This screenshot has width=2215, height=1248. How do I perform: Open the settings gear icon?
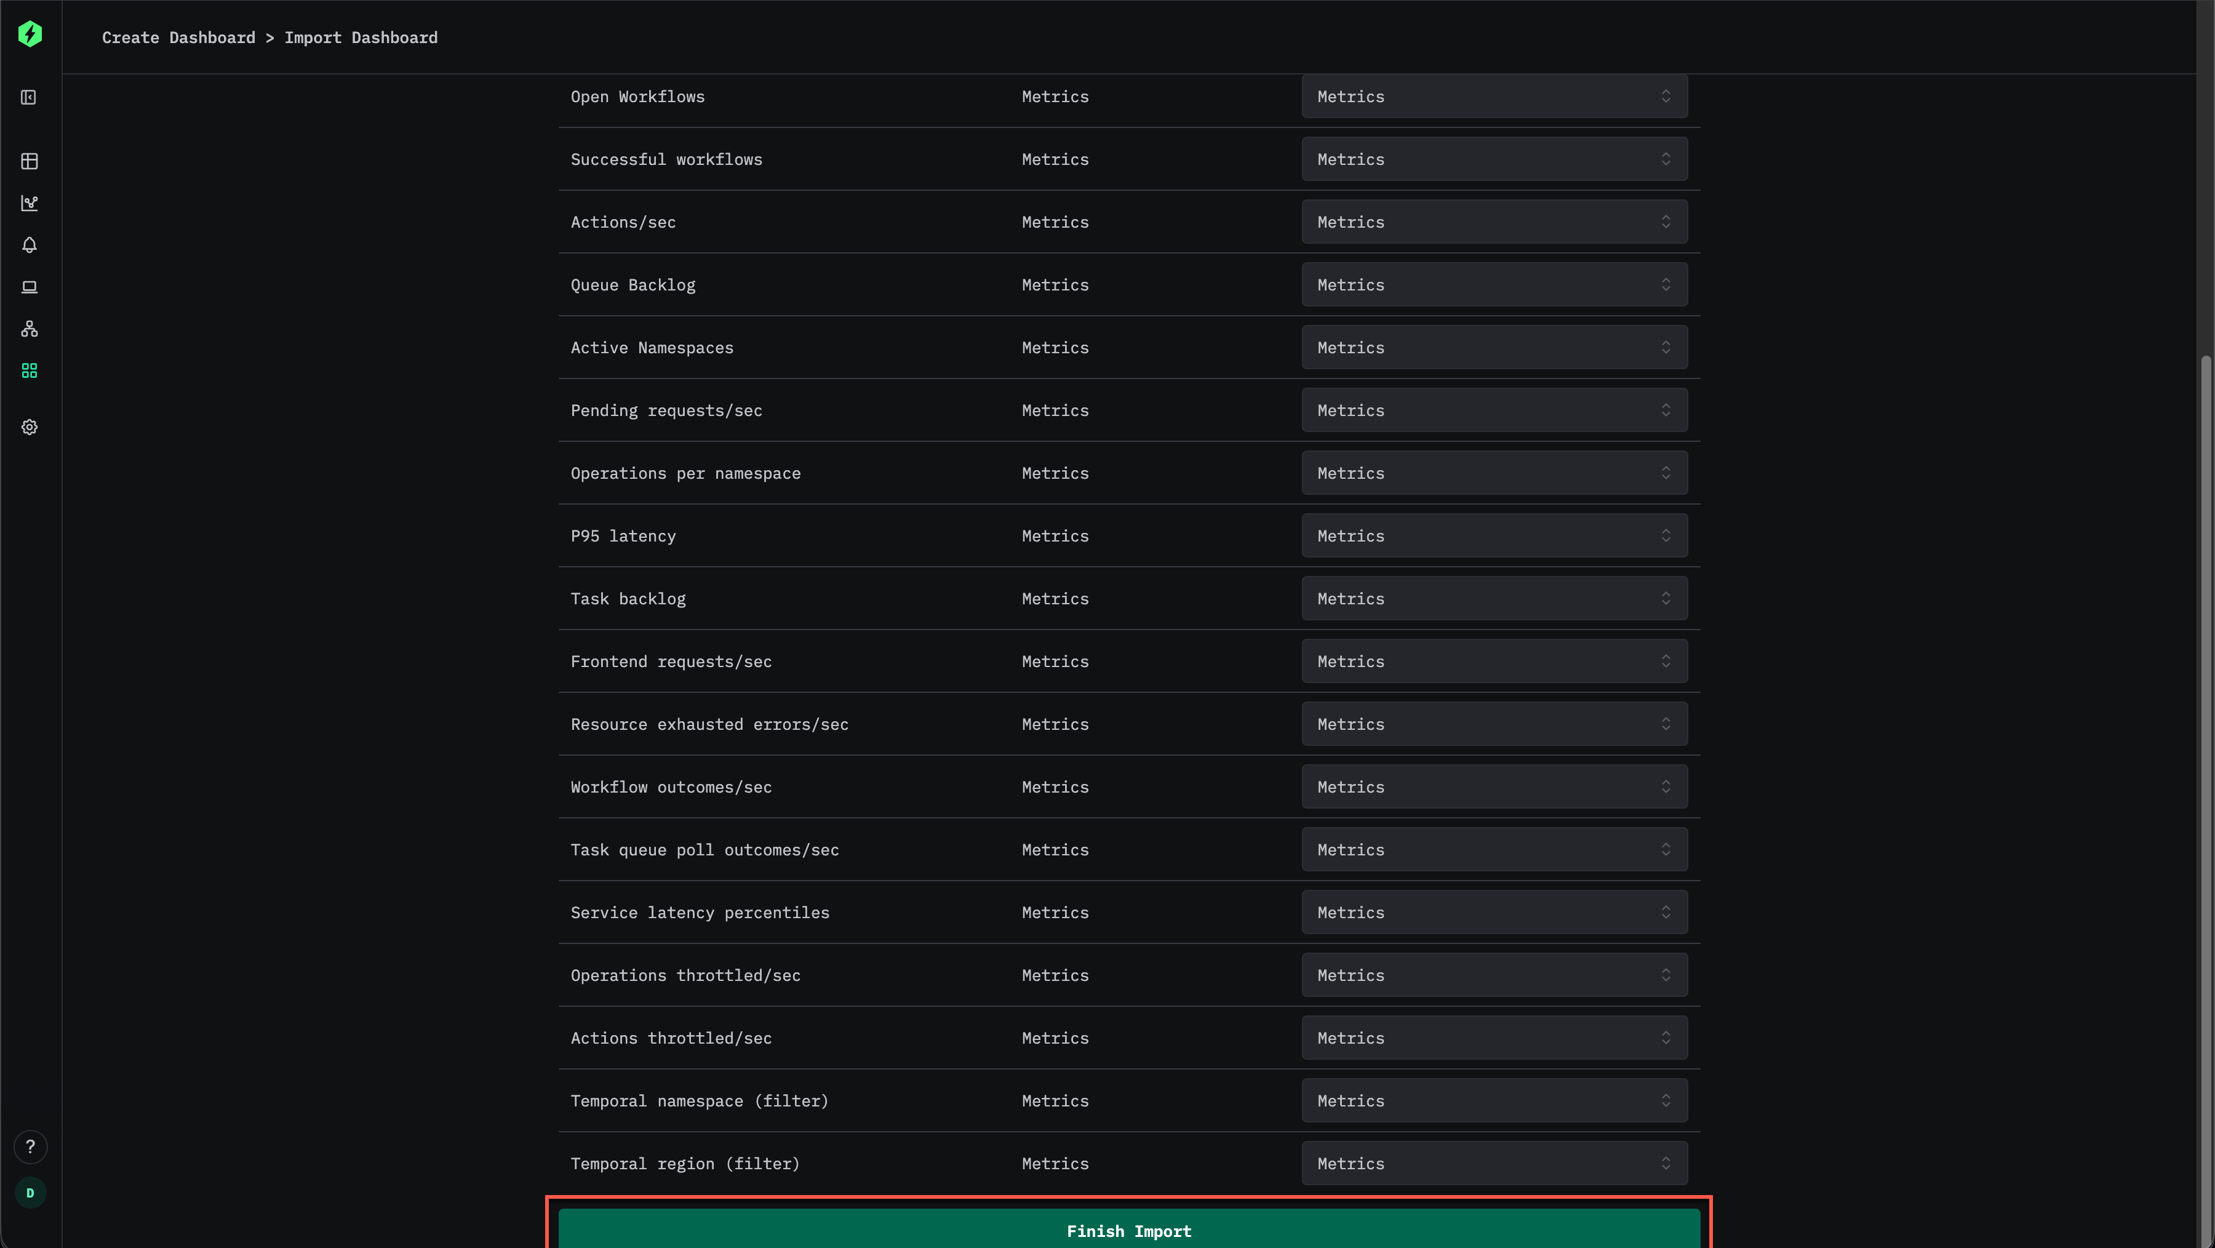pyautogui.click(x=30, y=426)
